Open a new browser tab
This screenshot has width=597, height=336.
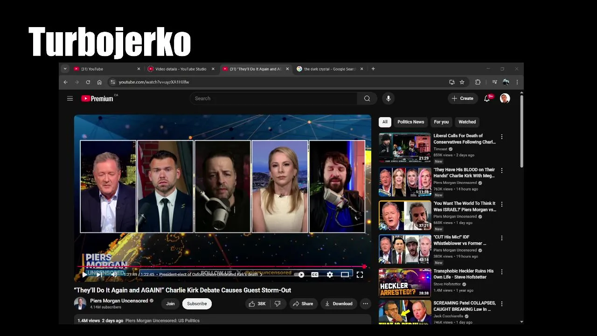point(373,69)
